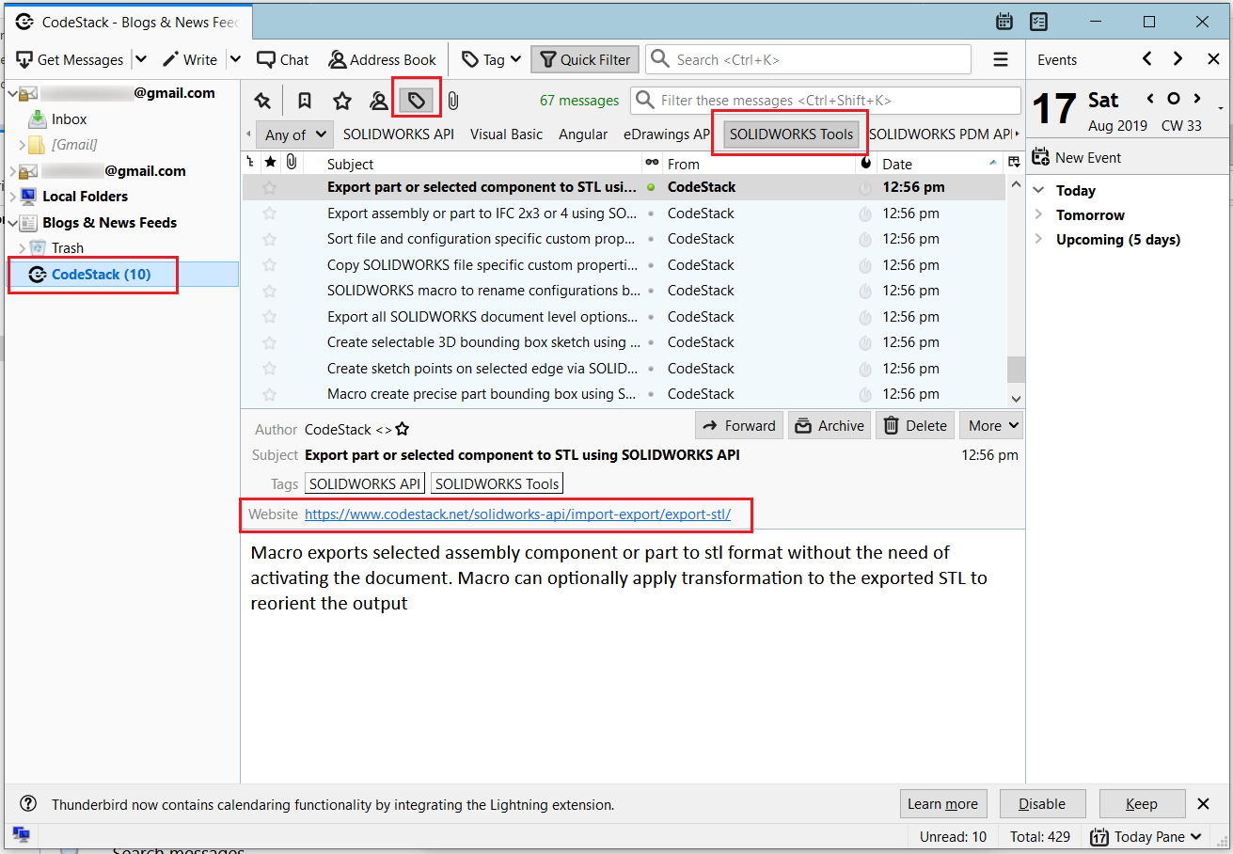Mark 'Export all SOLIDWORKS document' message as junk
This screenshot has height=854, width=1233.
click(866, 317)
